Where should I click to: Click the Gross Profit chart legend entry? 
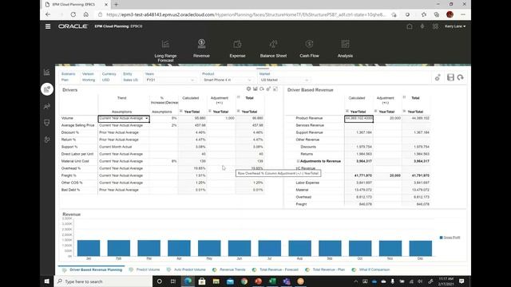point(450,238)
